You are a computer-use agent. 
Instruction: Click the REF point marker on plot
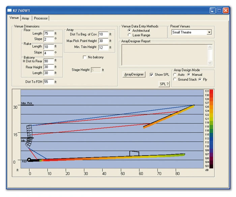tap(30, 160)
